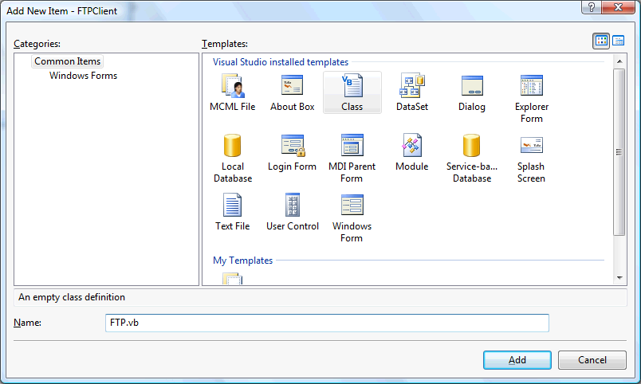The width and height of the screenshot is (641, 384).
Task: Choose the Class template icon
Action: click(352, 92)
